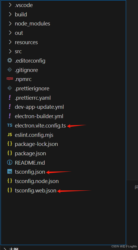Open the package.json file
The image size is (138, 250).
coord(30,154)
